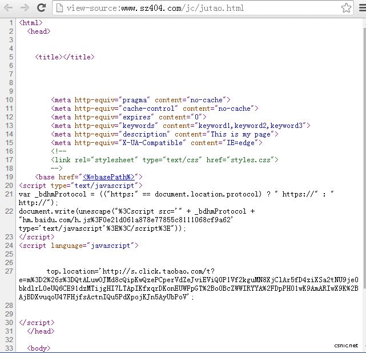Click the csnic.net watermark text
The width and height of the screenshot is (366, 353).
(x=345, y=346)
